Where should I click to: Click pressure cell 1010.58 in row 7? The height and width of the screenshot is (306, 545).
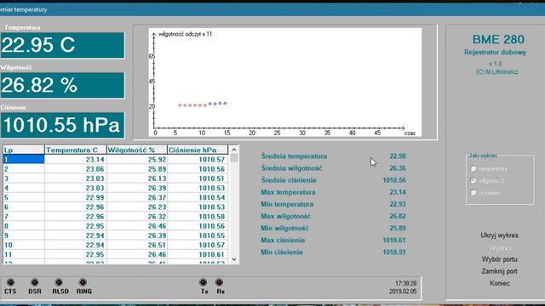198,217
